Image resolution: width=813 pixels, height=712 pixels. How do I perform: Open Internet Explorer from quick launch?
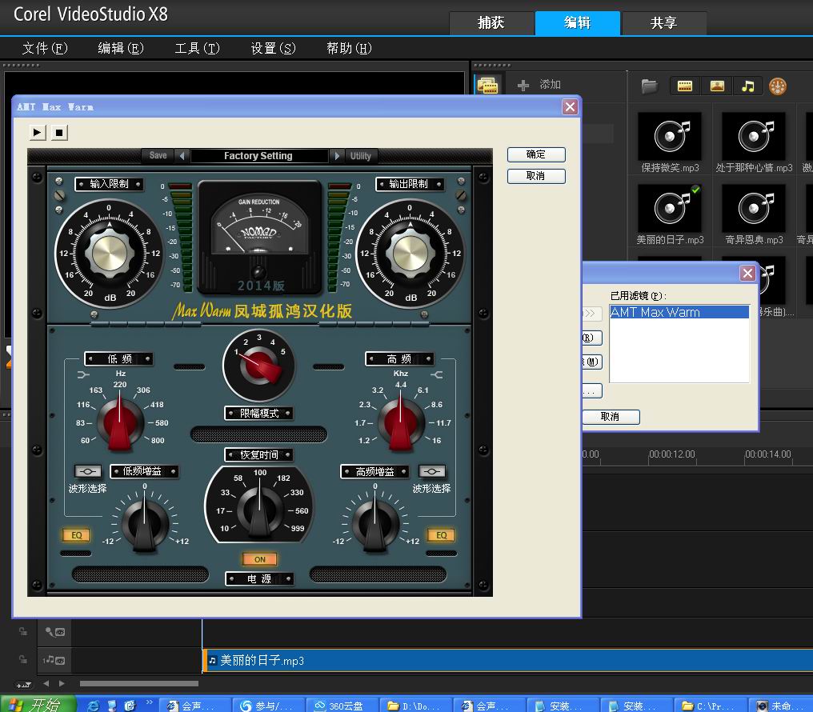pos(94,706)
